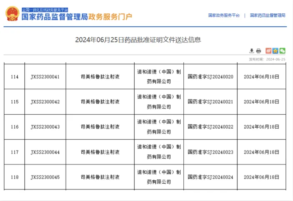Image resolution: width=293 pixels, height=201 pixels.
Task: Click the 全国一体化在线政务服务平台 banner label
Action: coord(45,10)
